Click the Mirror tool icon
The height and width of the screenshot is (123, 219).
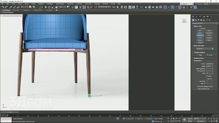(x=114, y=7)
